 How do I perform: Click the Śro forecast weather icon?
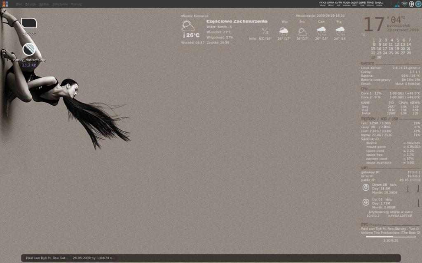tap(302, 32)
